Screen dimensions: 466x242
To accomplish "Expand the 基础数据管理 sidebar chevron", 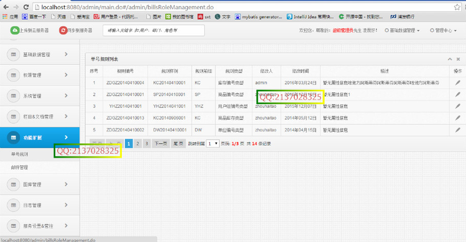I will tap(66, 54).
